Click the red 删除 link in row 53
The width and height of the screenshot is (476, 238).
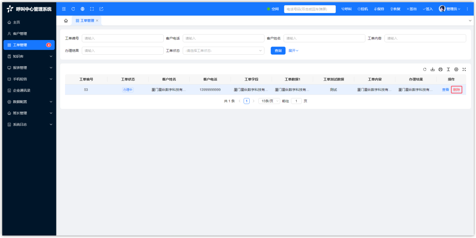pyautogui.click(x=457, y=90)
